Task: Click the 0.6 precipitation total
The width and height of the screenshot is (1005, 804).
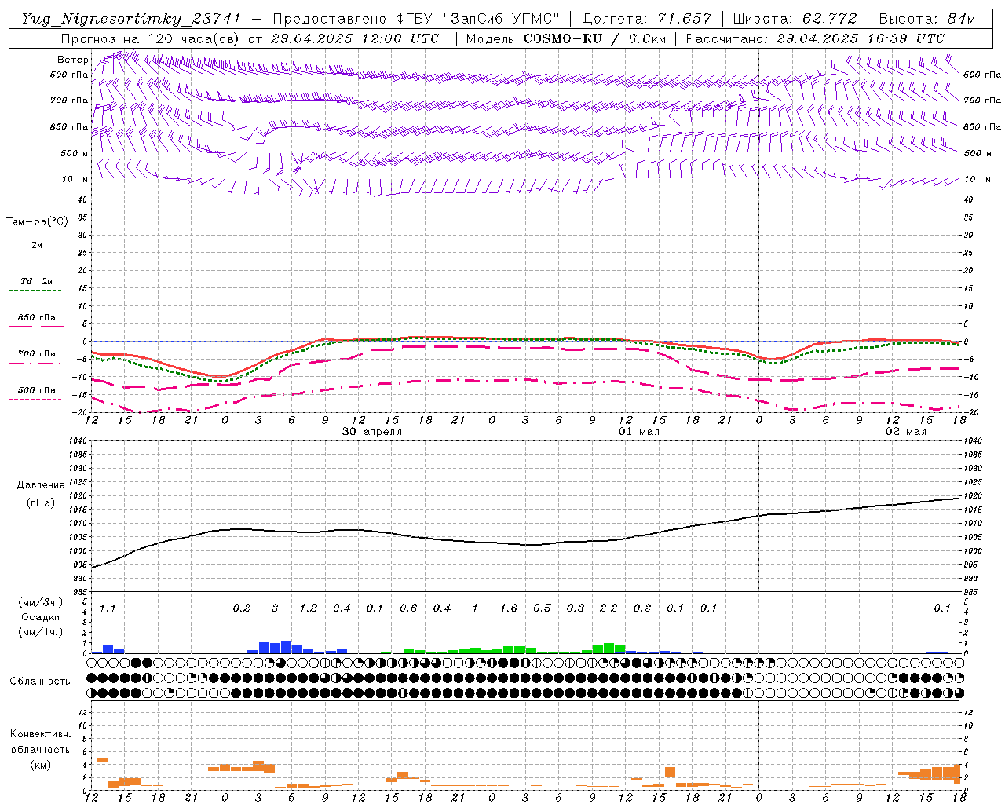Action: [408, 608]
